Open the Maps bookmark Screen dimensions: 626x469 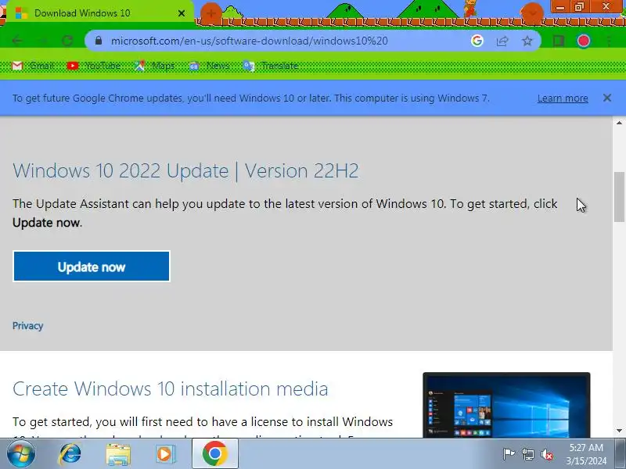154,66
